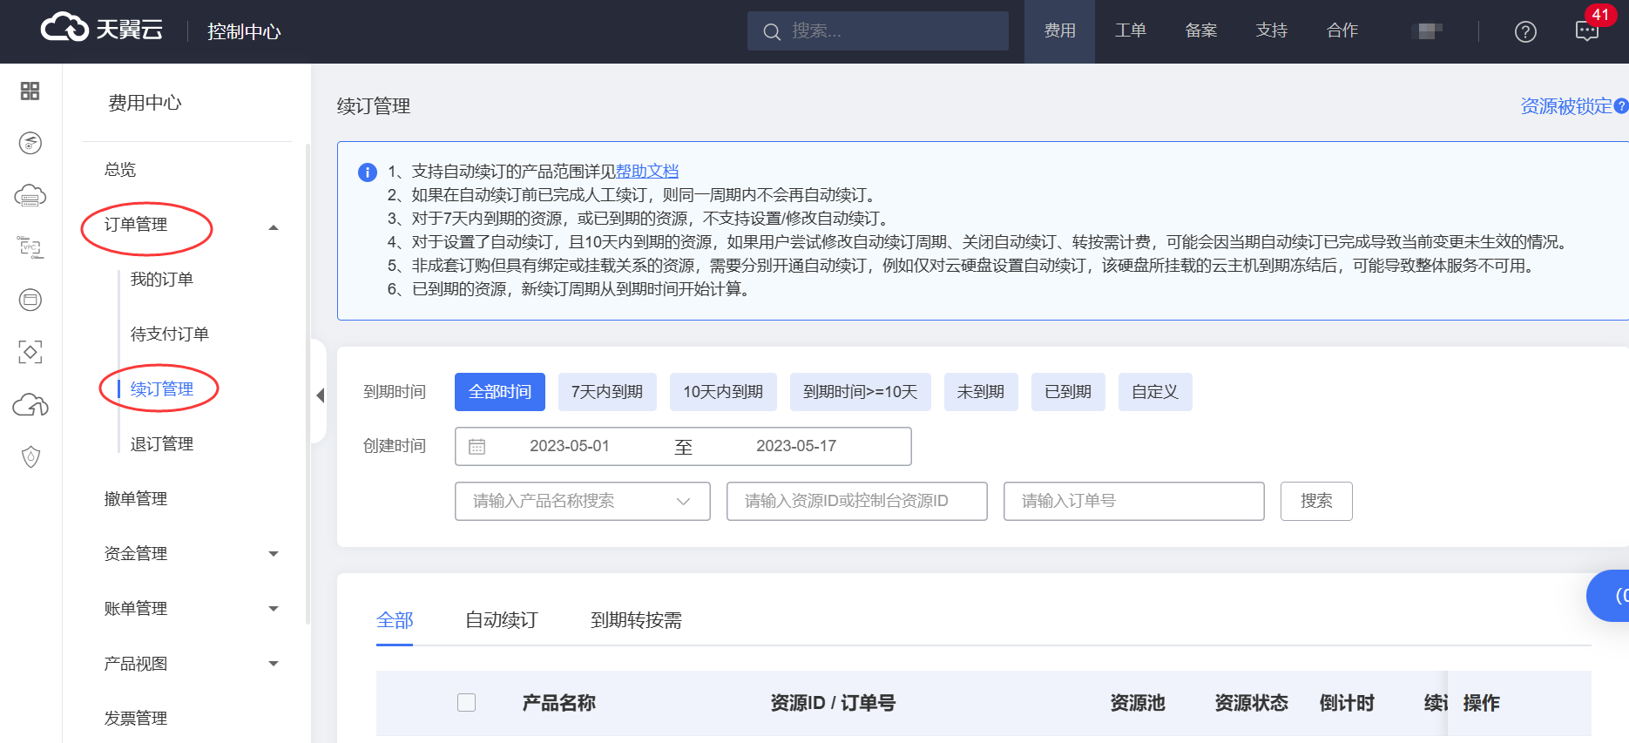Viewport: 1629px width, 743px height.
Task: Open the product name search dropdown
Action: coord(582,501)
